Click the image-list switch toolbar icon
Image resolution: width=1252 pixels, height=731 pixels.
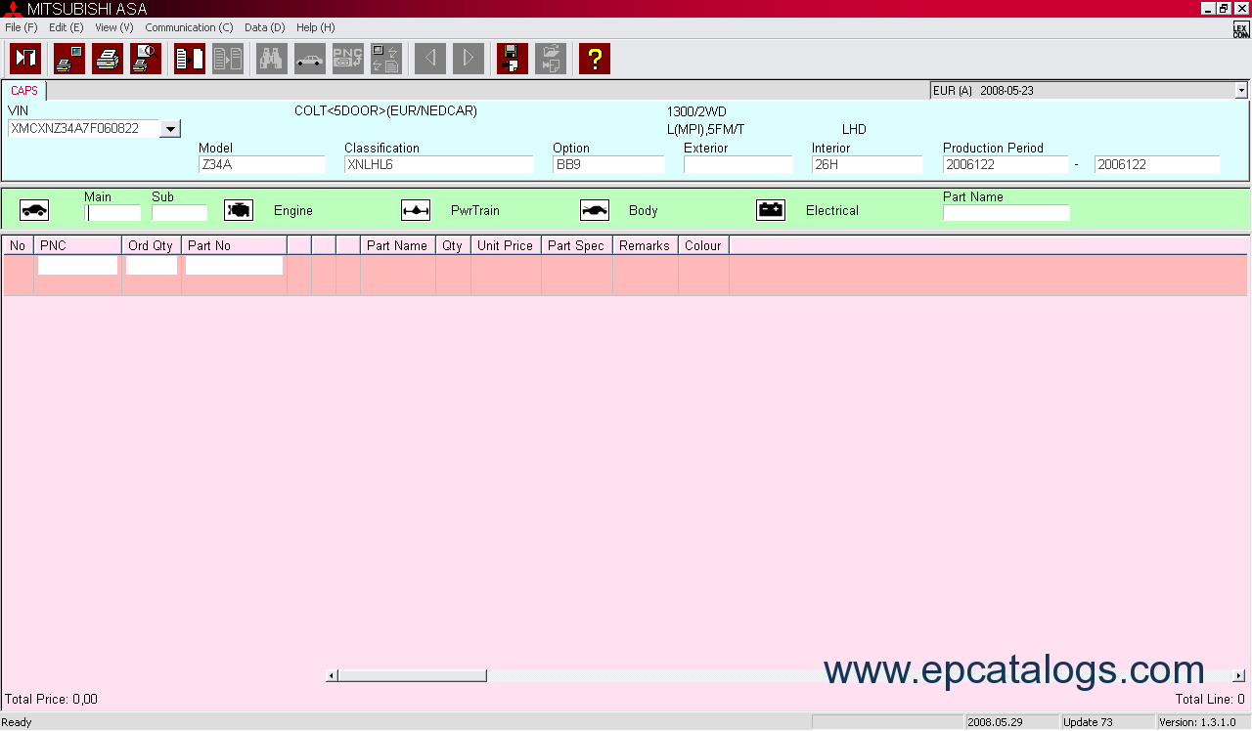pos(386,59)
